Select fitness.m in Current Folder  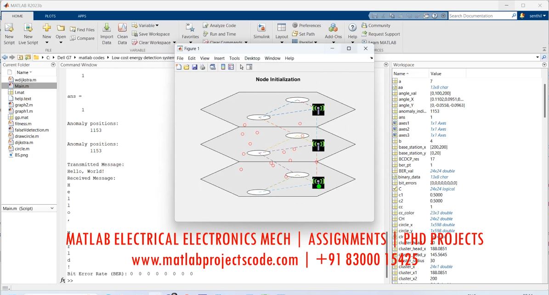tap(23, 123)
